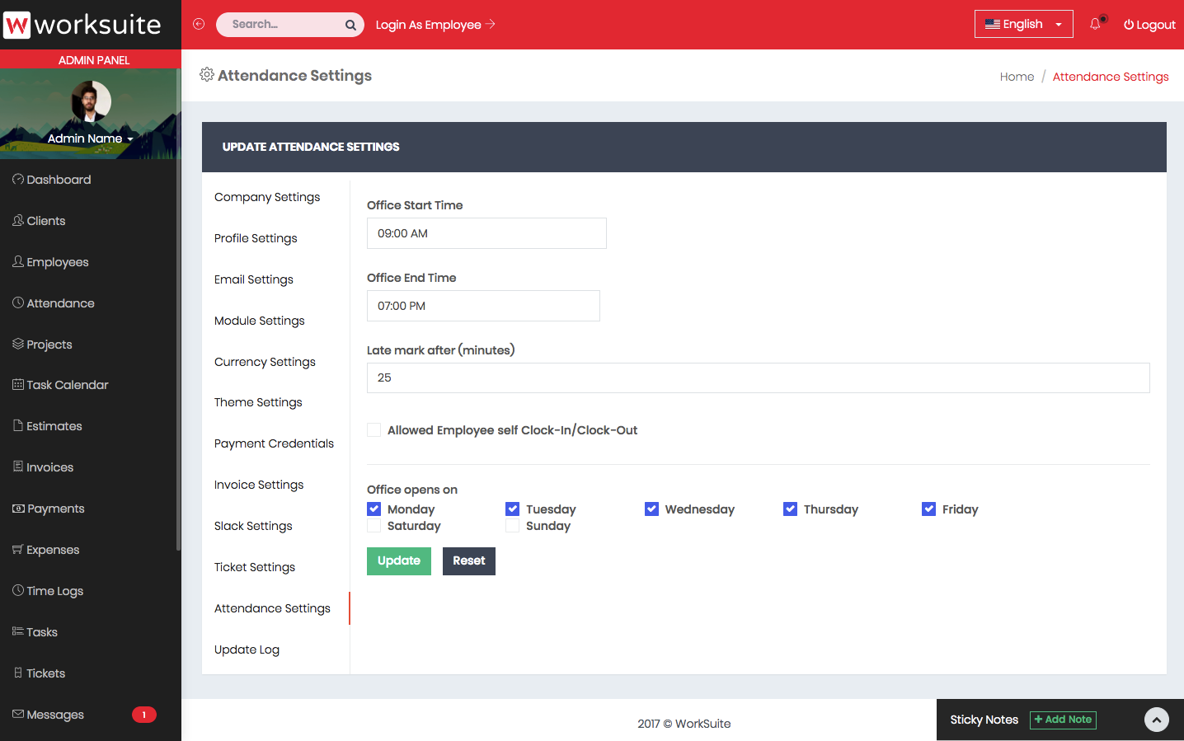Open the Office Start Time picker
Image resolution: width=1184 pixels, height=741 pixels.
coord(486,233)
